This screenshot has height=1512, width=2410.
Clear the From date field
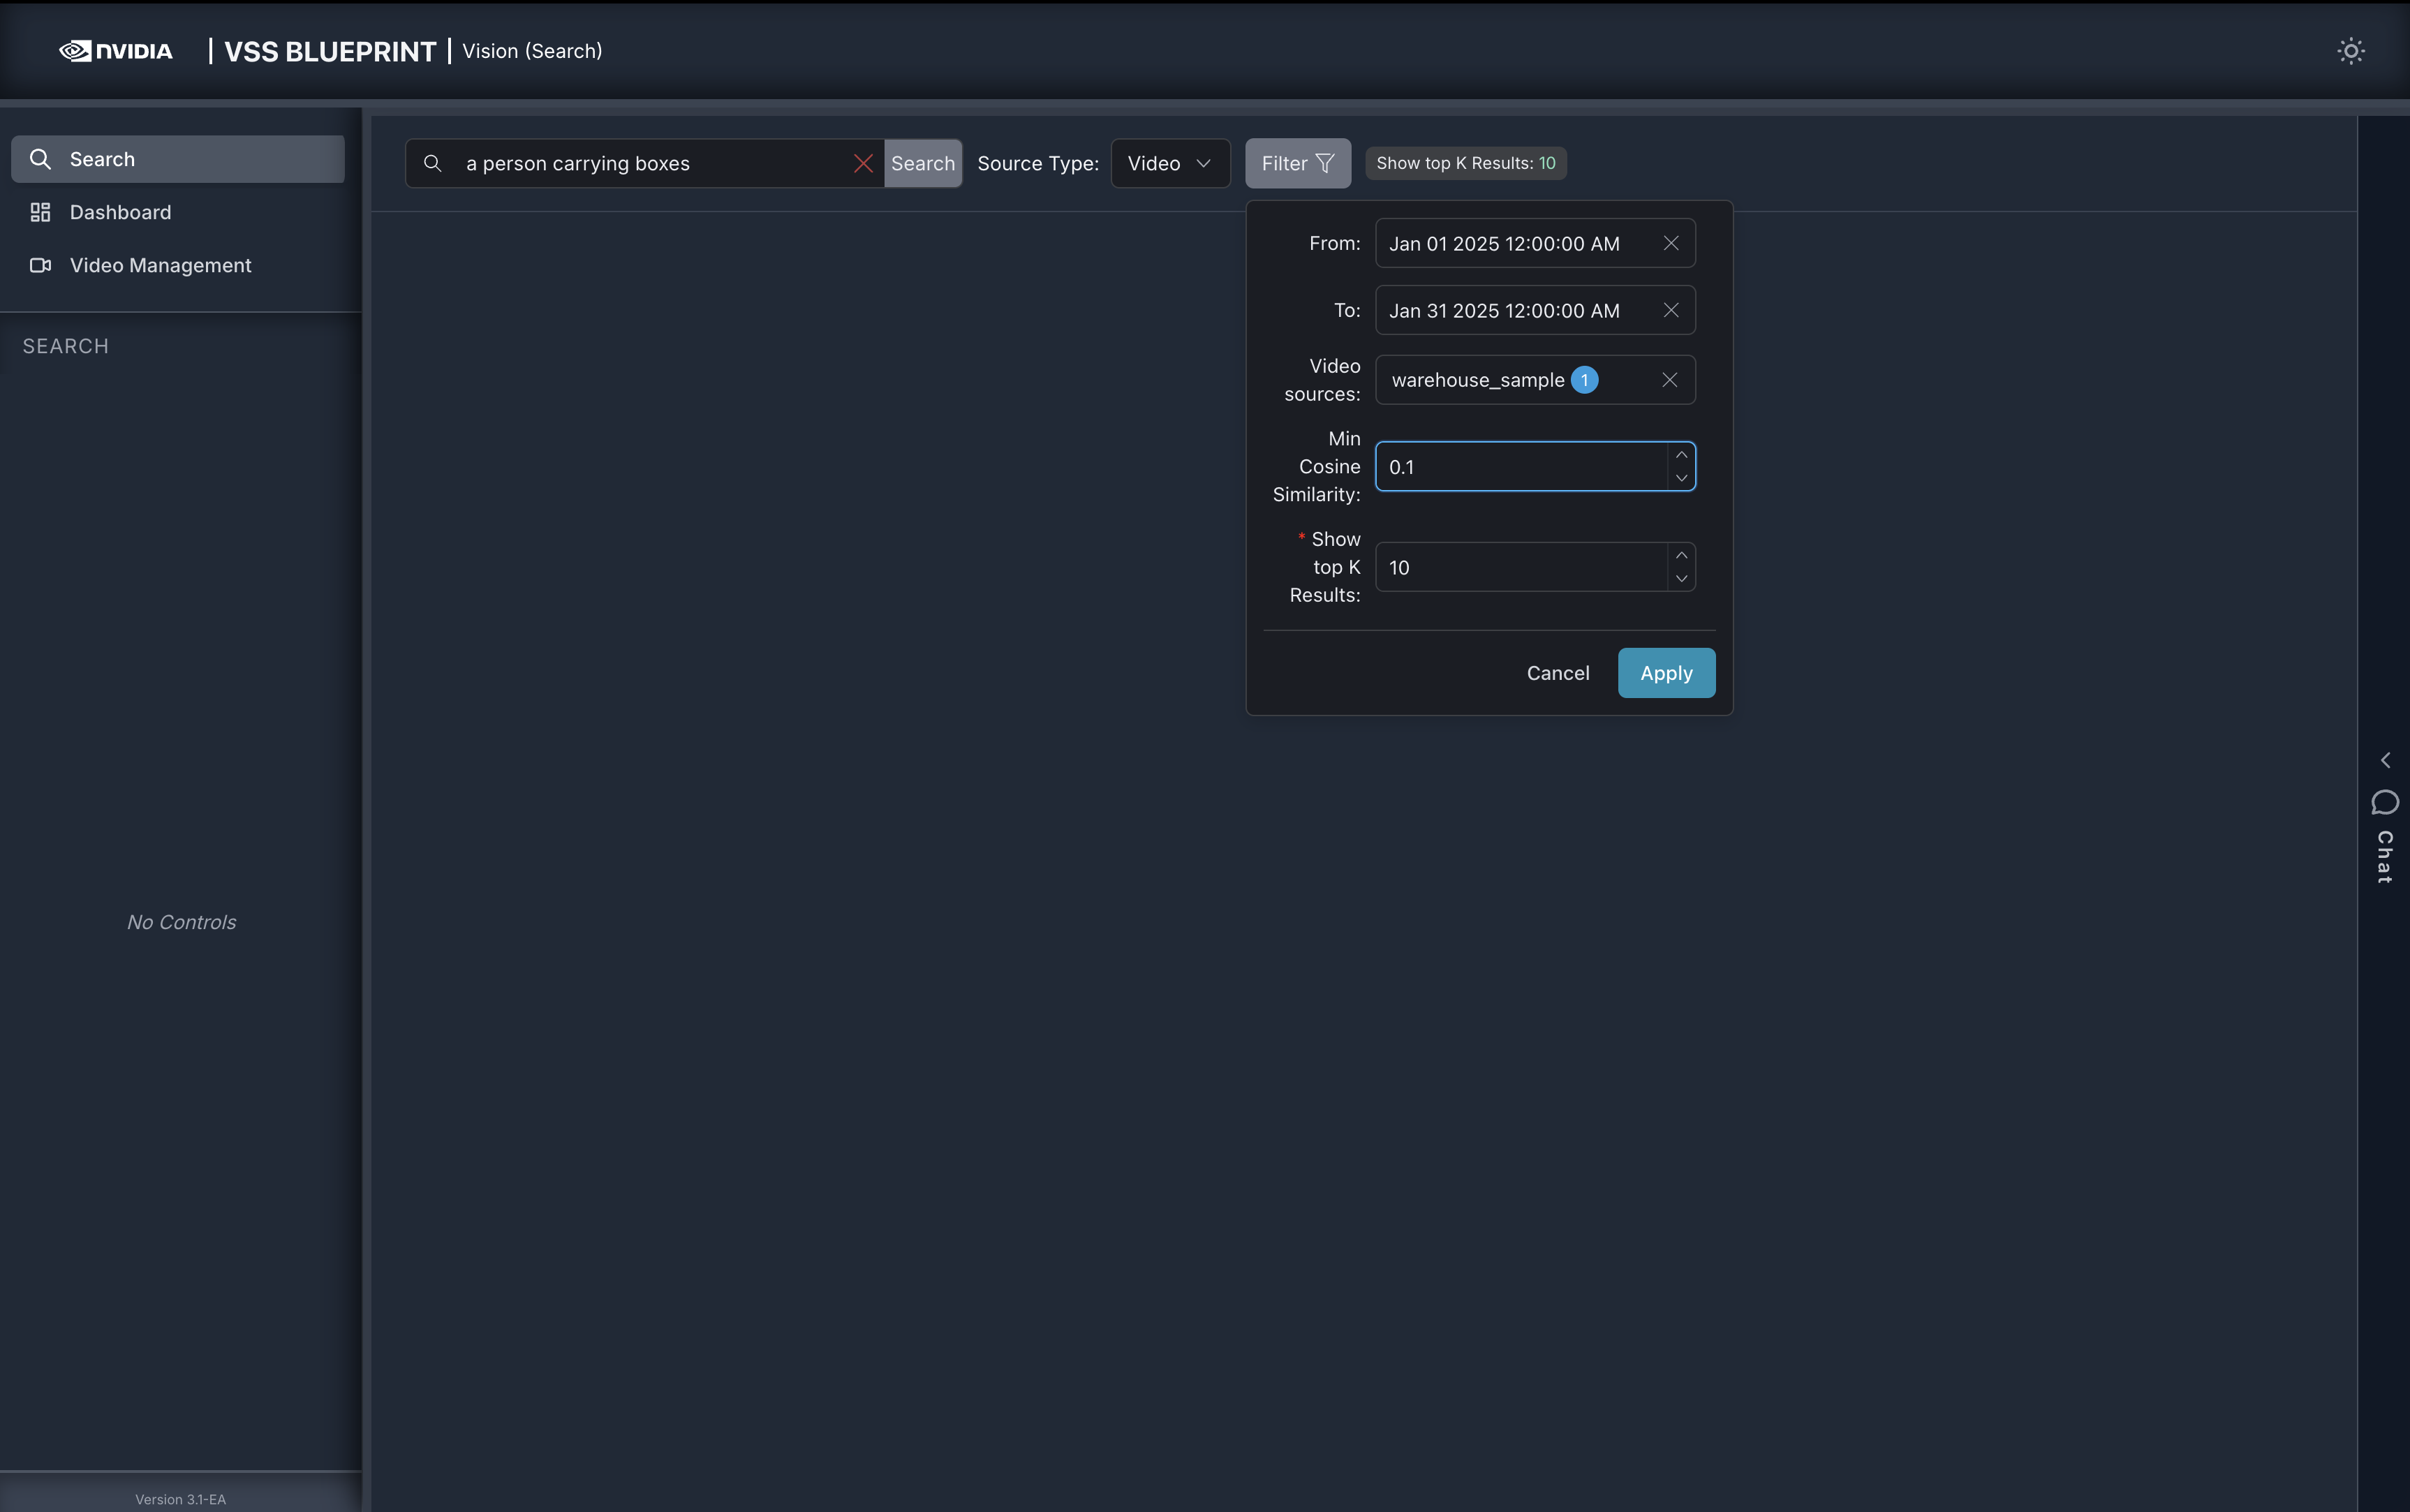1670,243
